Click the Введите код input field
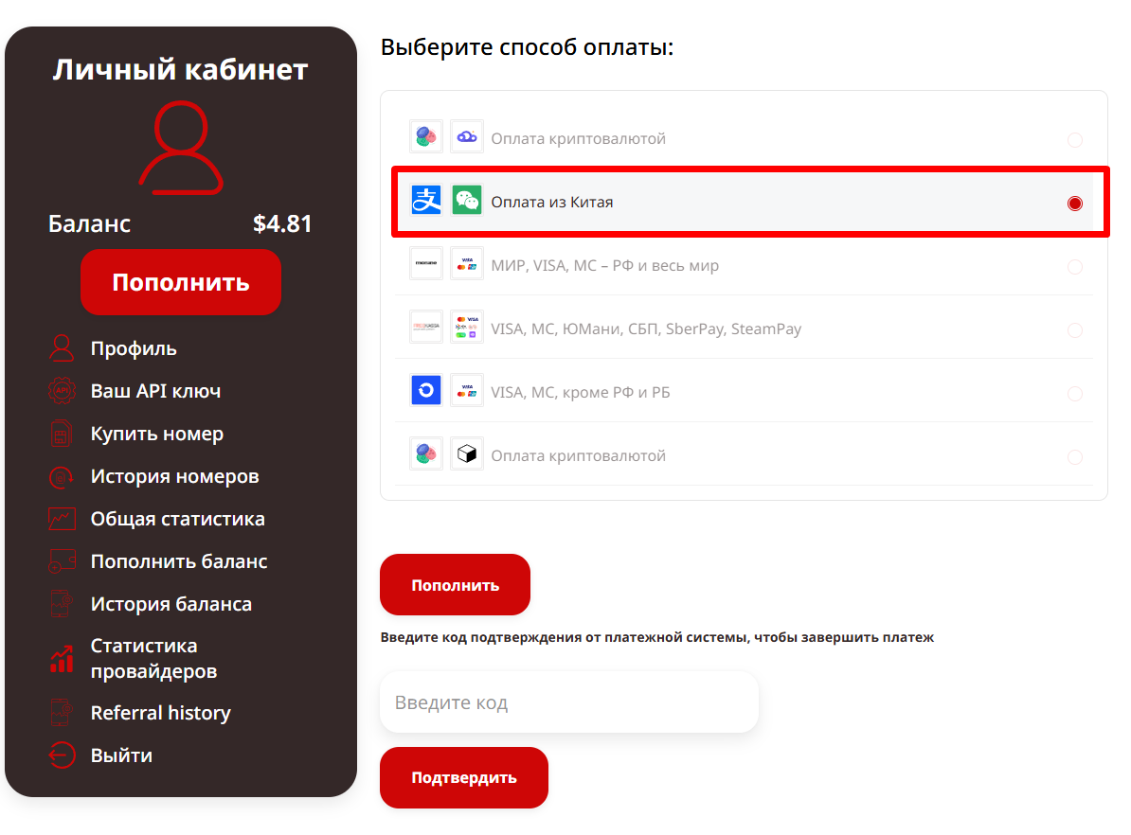 pos(569,702)
